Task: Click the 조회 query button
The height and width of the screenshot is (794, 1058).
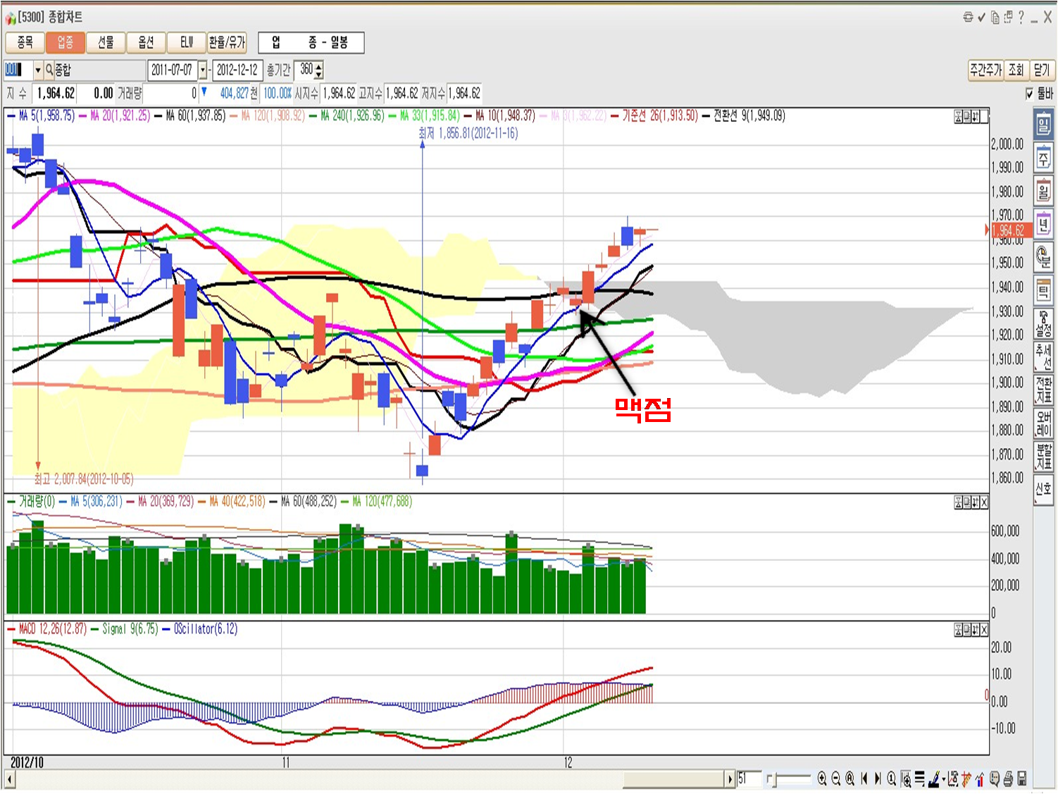Action: [x=1016, y=70]
